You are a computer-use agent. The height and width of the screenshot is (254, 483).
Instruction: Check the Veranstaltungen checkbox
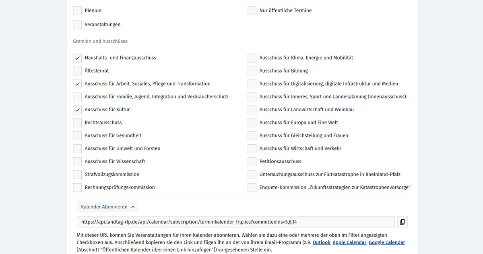77,25
